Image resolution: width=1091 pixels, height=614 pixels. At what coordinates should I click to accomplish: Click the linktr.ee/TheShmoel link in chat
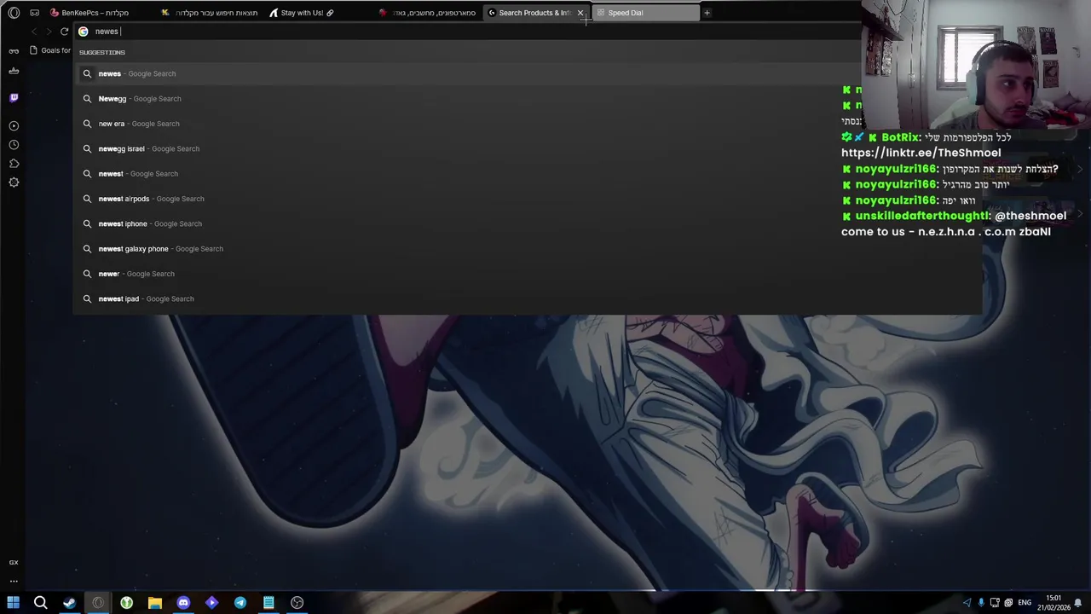point(921,153)
